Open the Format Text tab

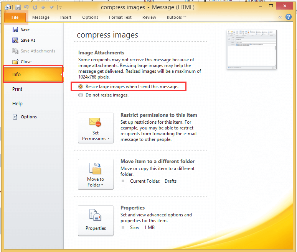click(x=120, y=17)
